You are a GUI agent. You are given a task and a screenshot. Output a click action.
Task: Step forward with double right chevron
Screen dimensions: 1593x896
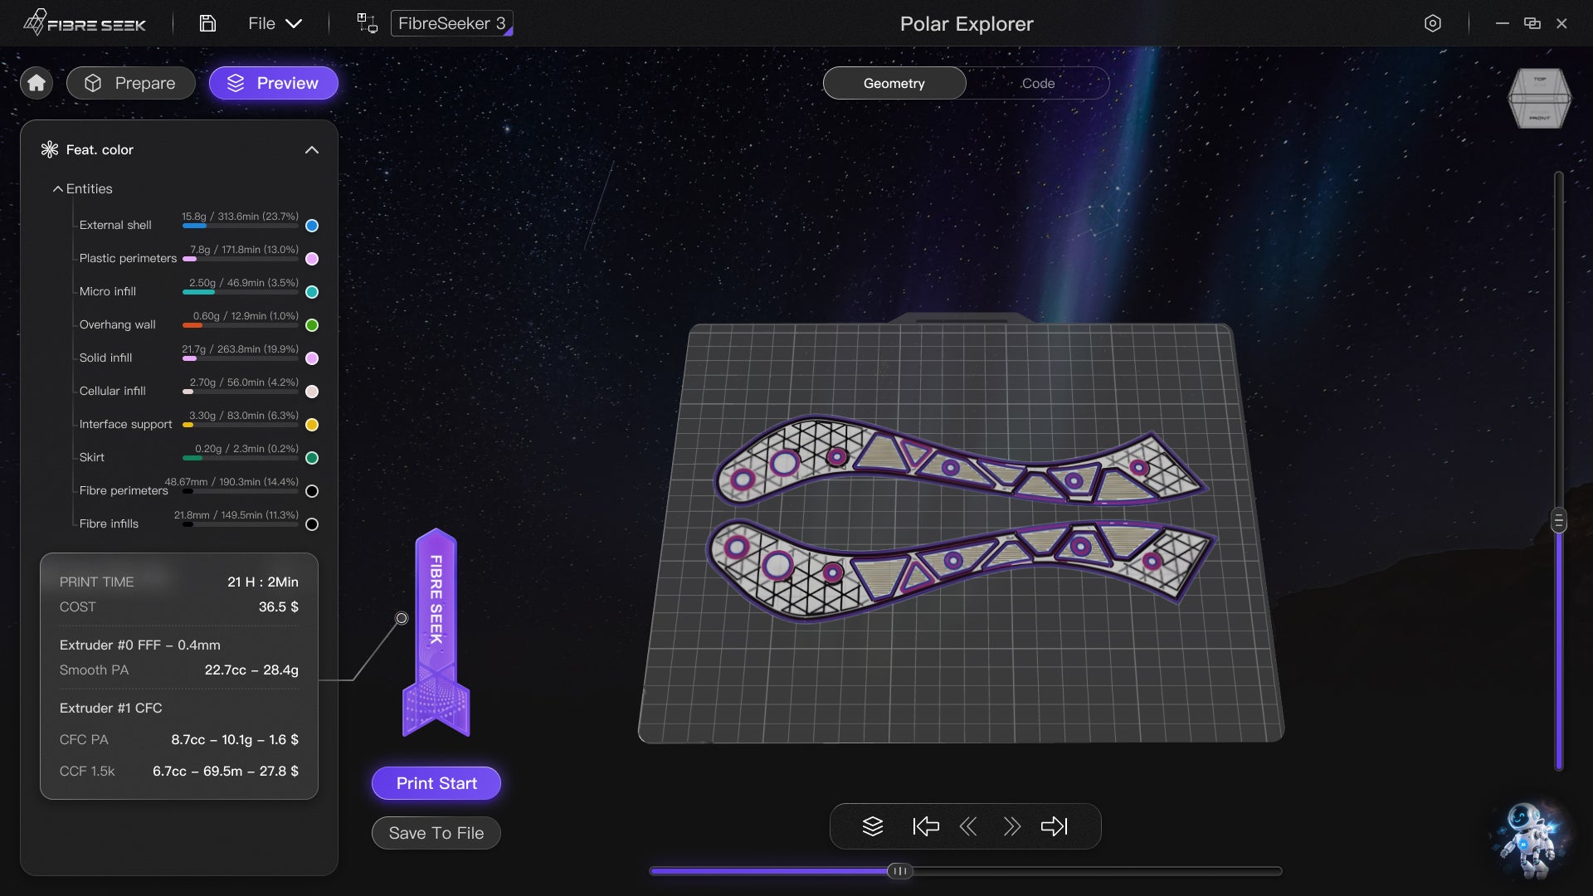[x=1011, y=826]
